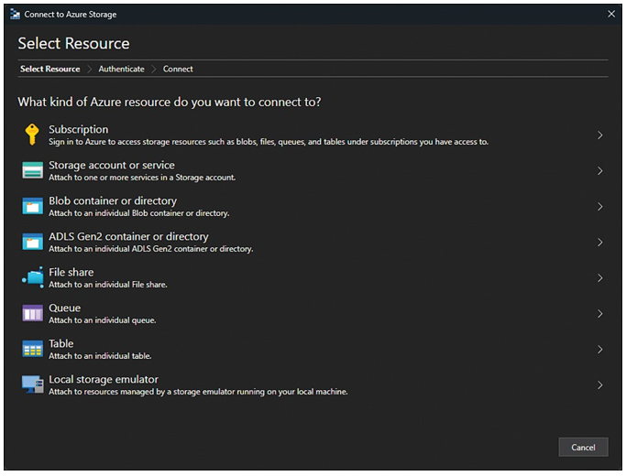626x476 pixels.
Task: Click the ADLS Gen2 container icon
Action: 33,242
